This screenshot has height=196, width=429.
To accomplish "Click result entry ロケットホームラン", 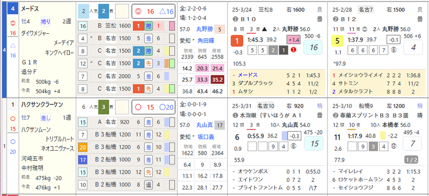I will 360,179.
